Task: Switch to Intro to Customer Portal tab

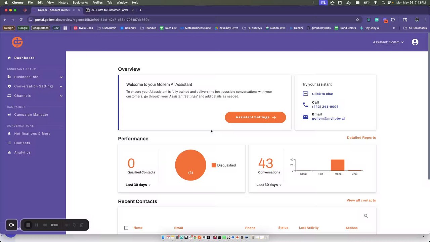Action: [110, 10]
